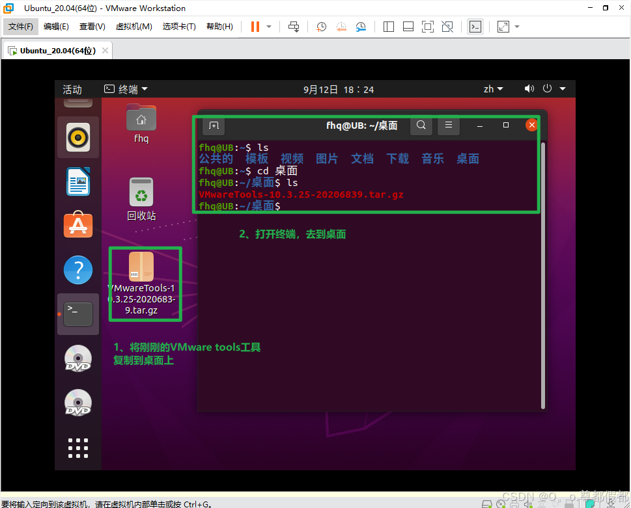Close the Ubuntu_20.04(64位) tab

coord(105,51)
